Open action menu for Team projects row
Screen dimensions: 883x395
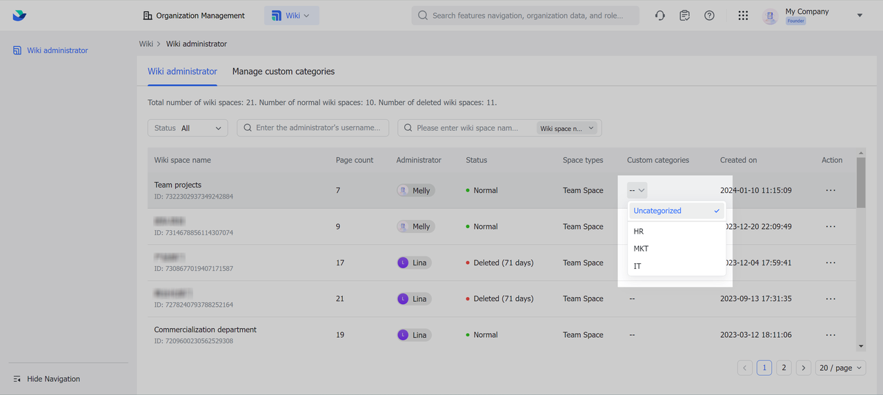pyautogui.click(x=831, y=190)
